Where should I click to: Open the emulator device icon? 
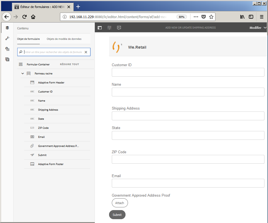[x=119, y=28]
